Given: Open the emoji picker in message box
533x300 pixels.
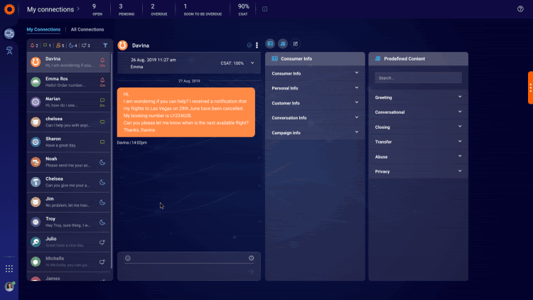Looking at the screenshot, I should [128, 258].
